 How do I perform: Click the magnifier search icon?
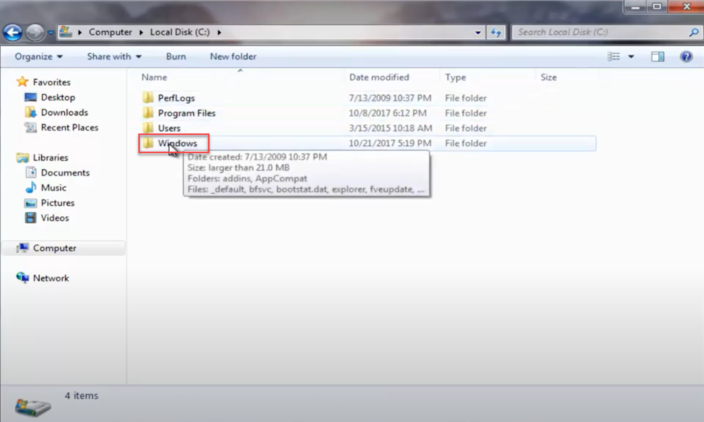coord(694,32)
